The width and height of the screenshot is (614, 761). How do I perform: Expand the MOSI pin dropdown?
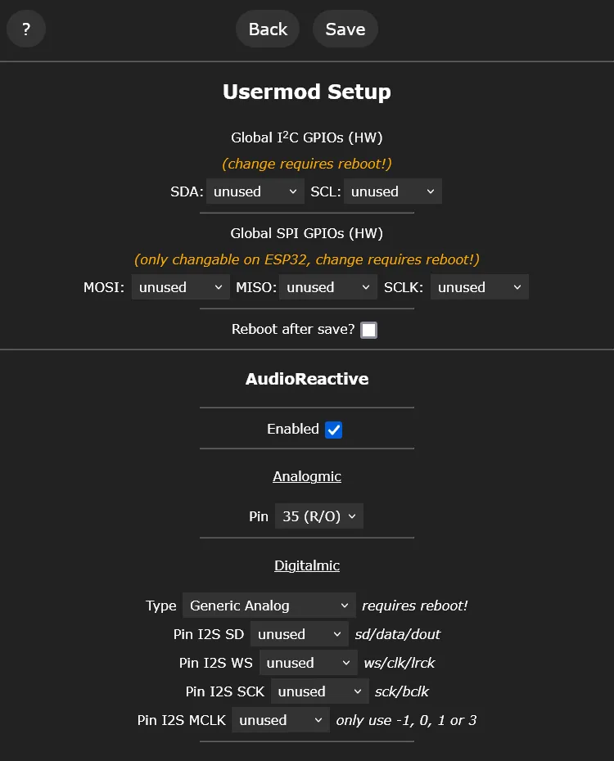point(180,287)
